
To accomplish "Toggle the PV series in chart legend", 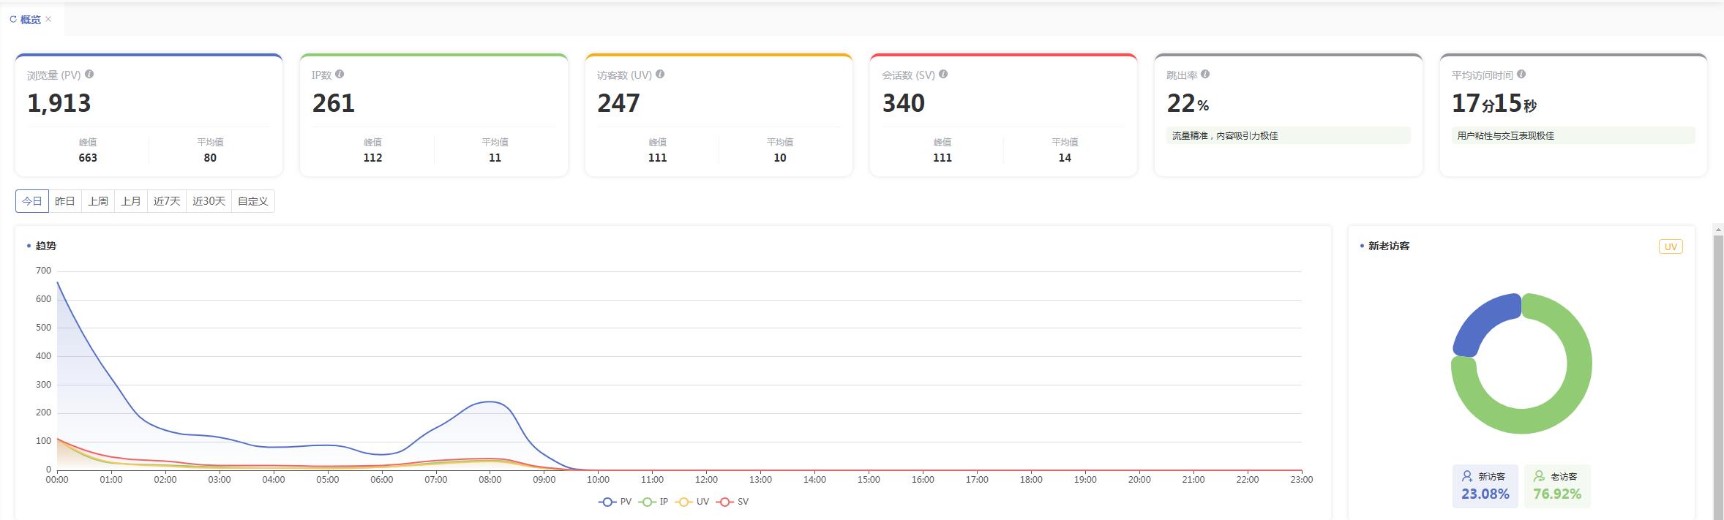I will [615, 502].
